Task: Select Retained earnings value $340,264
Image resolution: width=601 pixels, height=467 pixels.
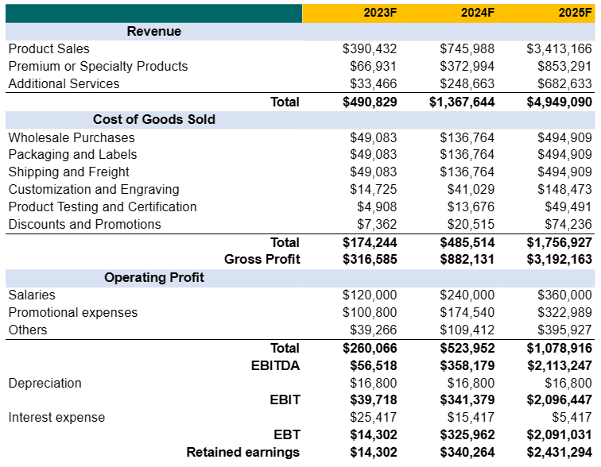Action: [467, 452]
